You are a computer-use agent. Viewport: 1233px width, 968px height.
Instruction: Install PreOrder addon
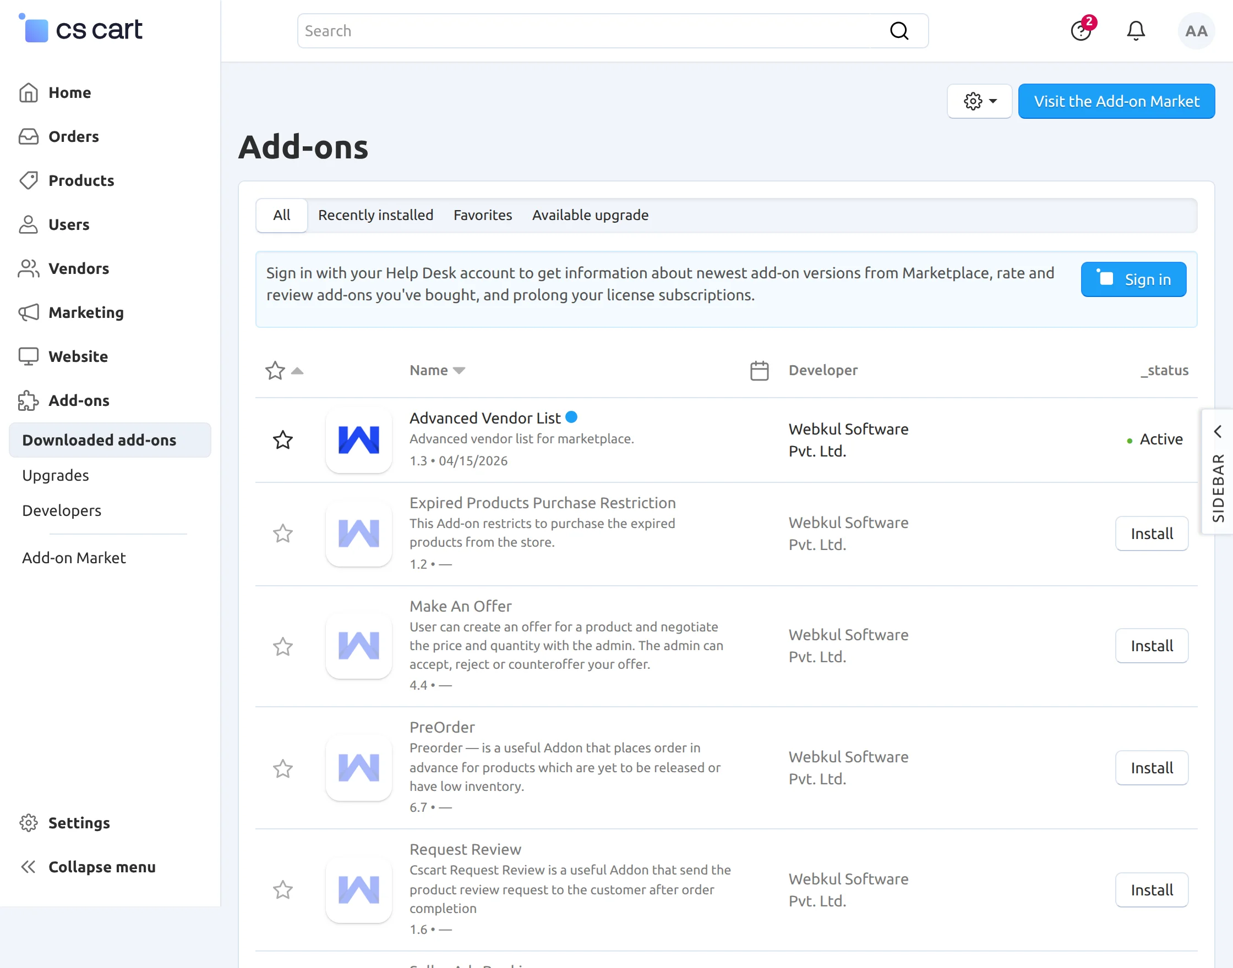coord(1152,768)
